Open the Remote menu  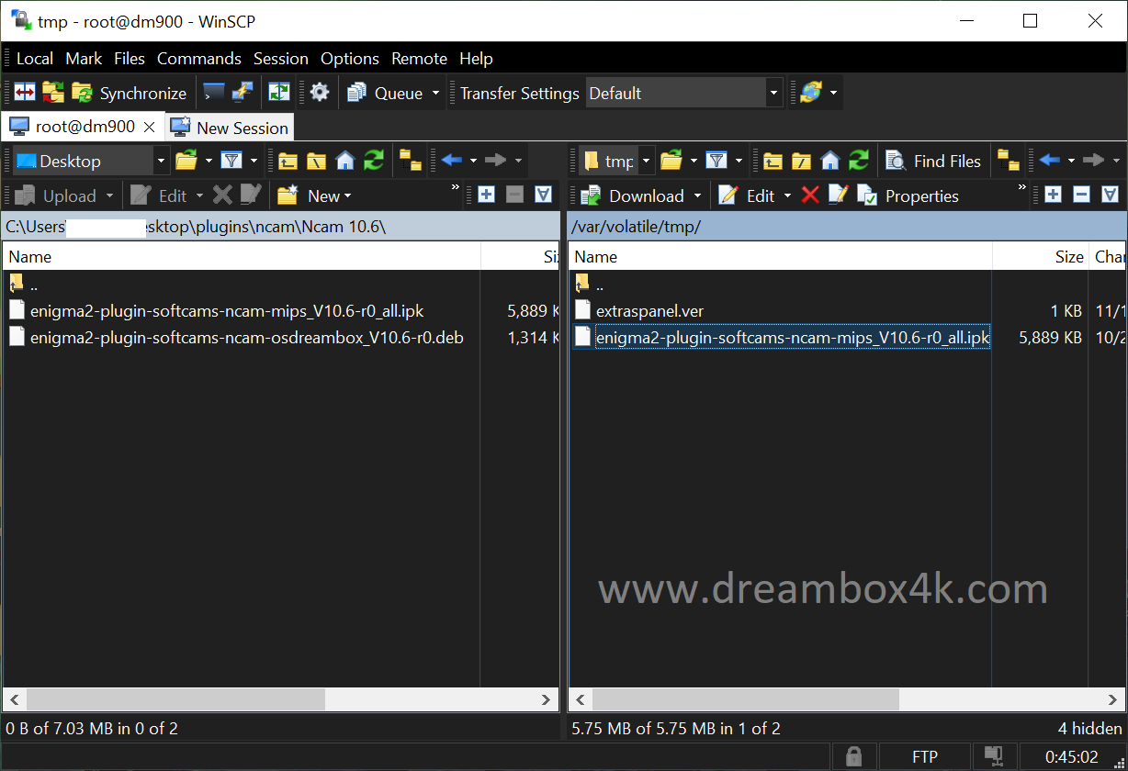pyautogui.click(x=419, y=58)
